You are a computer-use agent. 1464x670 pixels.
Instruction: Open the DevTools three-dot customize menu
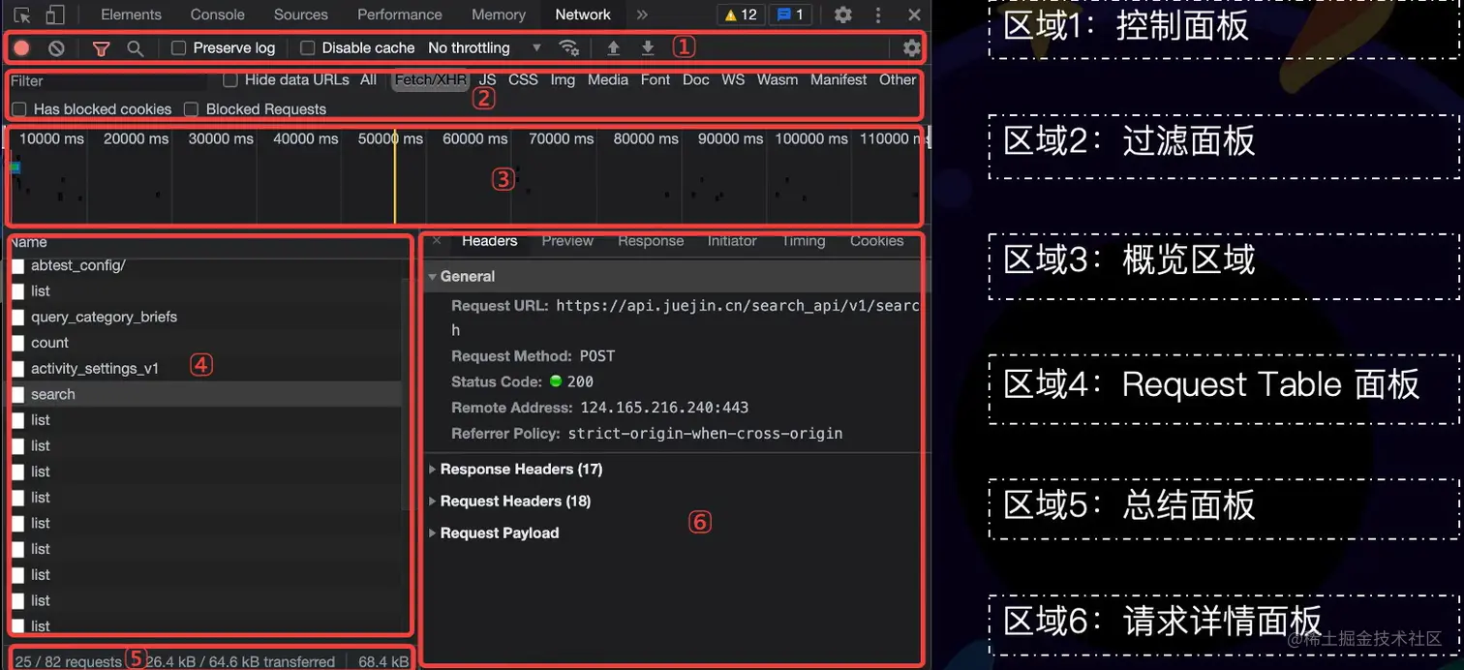click(x=878, y=15)
